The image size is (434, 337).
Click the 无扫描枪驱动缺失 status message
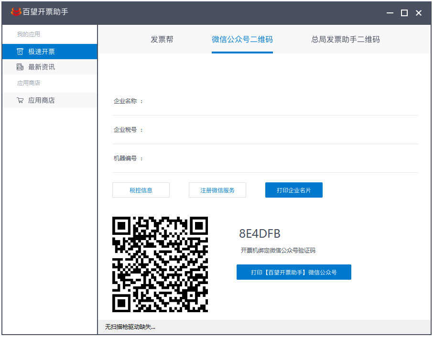130,327
